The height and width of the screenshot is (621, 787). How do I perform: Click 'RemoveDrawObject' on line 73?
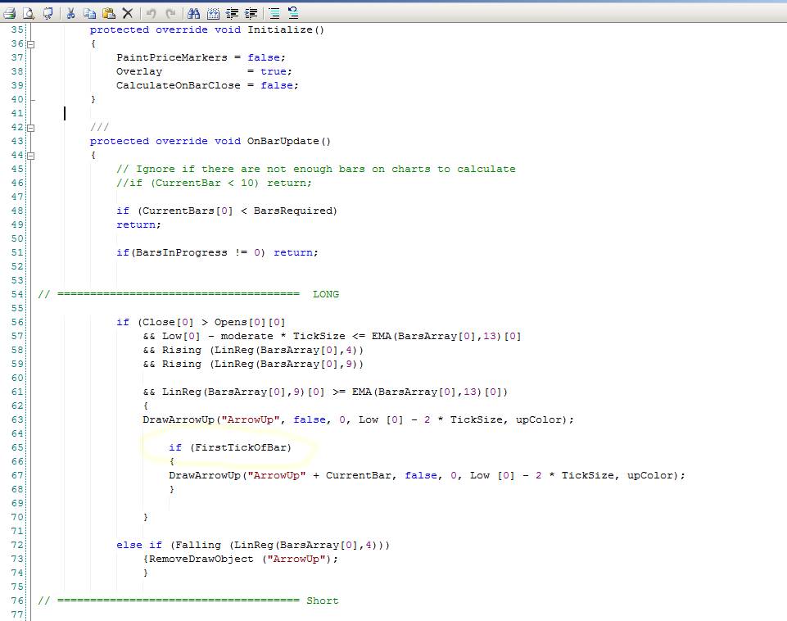tap(201, 559)
